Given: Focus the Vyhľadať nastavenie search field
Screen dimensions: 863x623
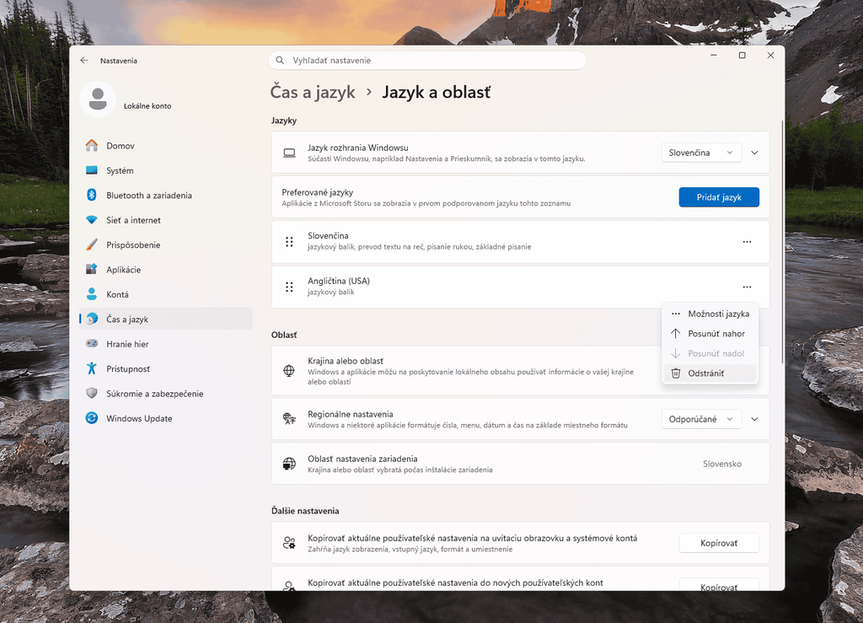Looking at the screenshot, I should (x=427, y=61).
